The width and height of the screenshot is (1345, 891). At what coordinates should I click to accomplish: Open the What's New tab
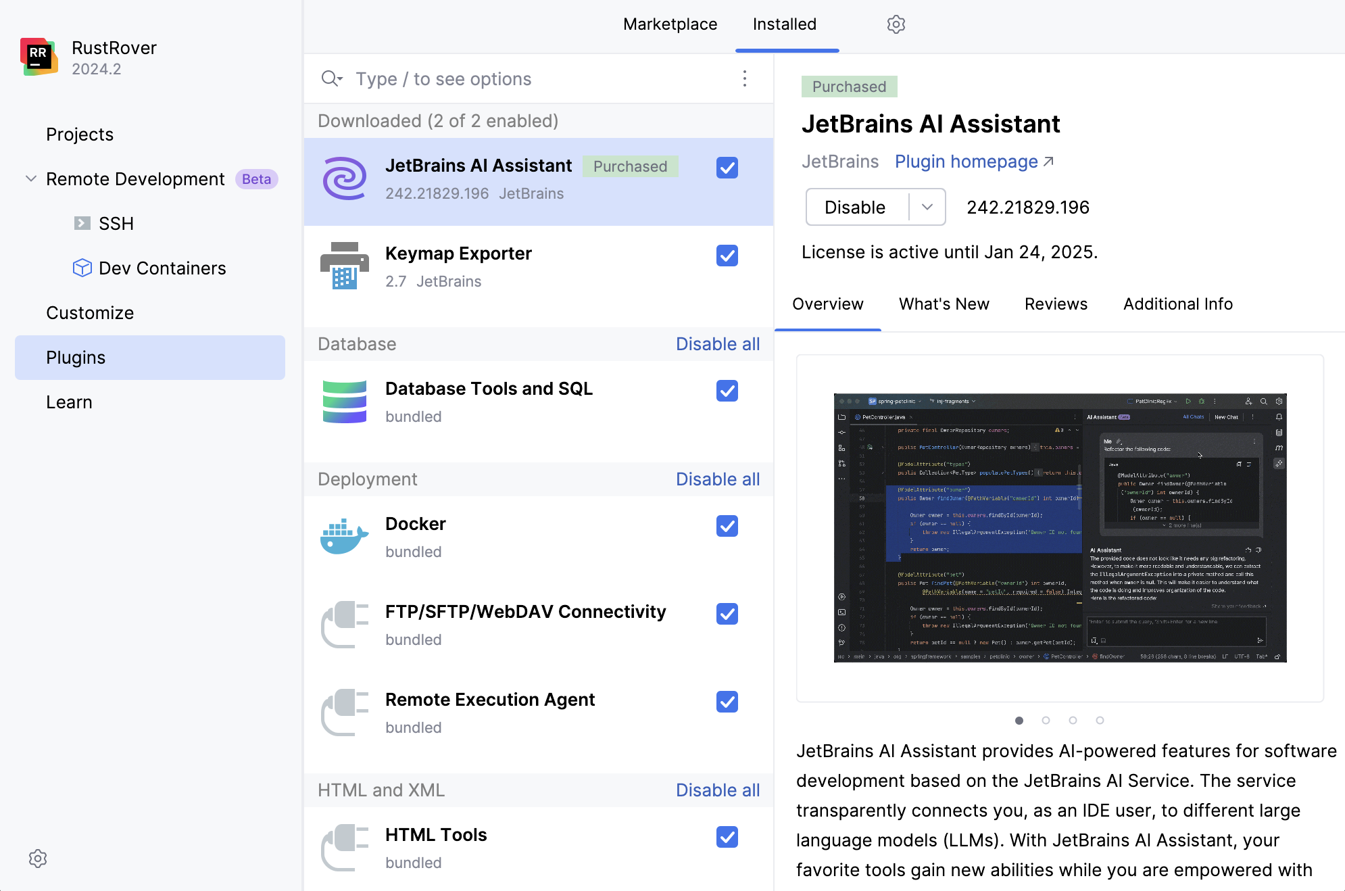point(944,304)
